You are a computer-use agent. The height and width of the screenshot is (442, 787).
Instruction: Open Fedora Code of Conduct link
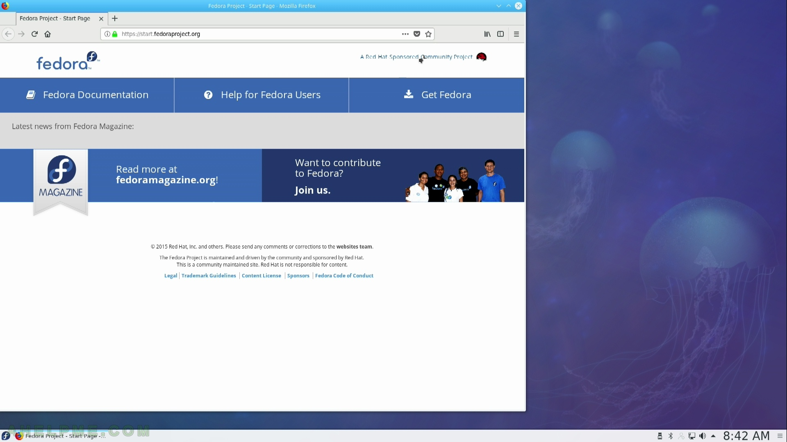pyautogui.click(x=344, y=276)
